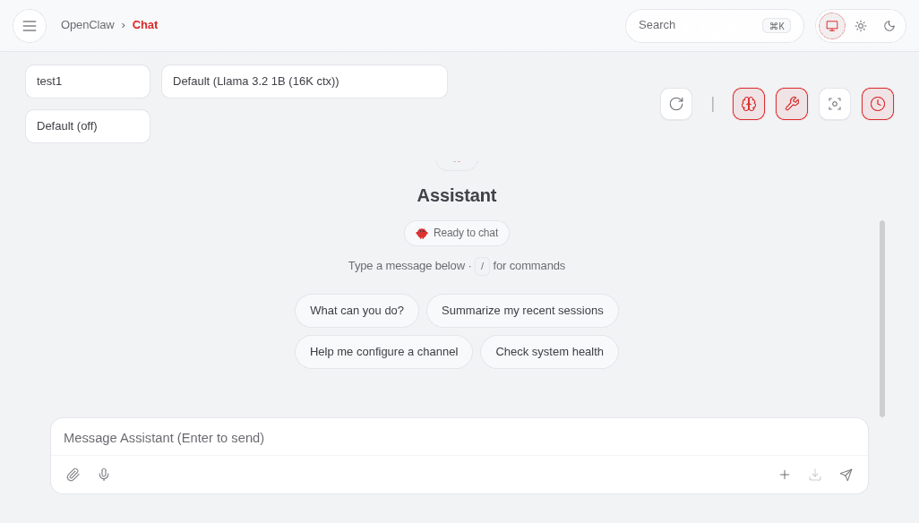Open the Default (off) selector
The width and height of the screenshot is (919, 523).
[x=87, y=126]
